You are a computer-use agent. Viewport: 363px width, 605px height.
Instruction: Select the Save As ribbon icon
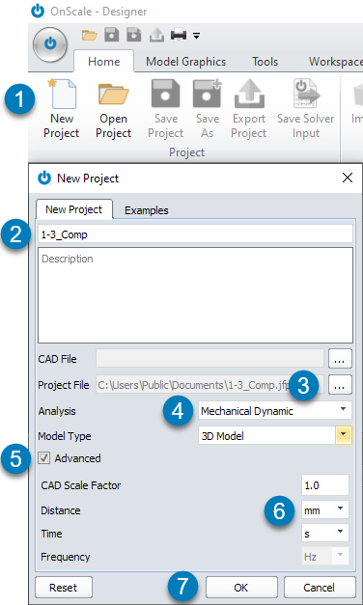207,93
